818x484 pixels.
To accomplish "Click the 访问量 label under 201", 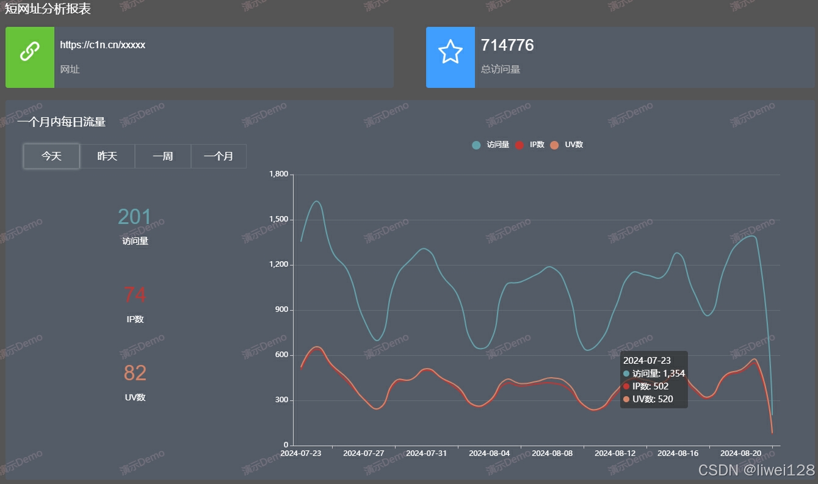I will [x=135, y=241].
